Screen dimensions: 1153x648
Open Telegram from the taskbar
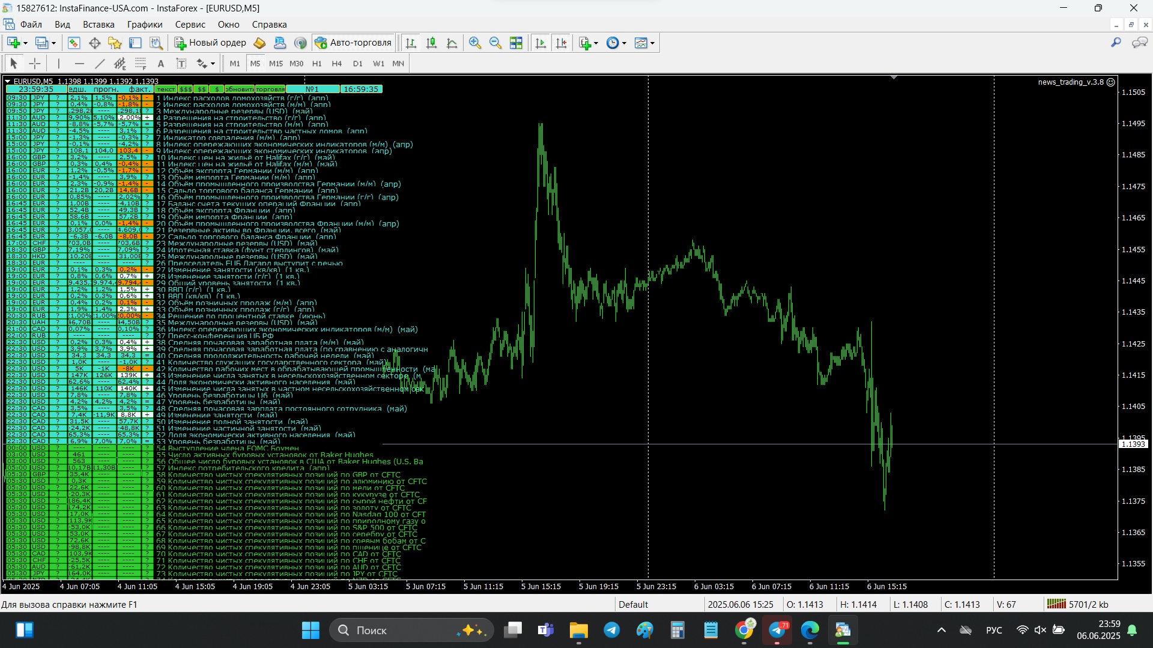[x=611, y=630]
